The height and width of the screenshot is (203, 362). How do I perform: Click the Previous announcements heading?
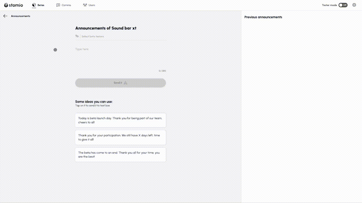pyautogui.click(x=263, y=17)
